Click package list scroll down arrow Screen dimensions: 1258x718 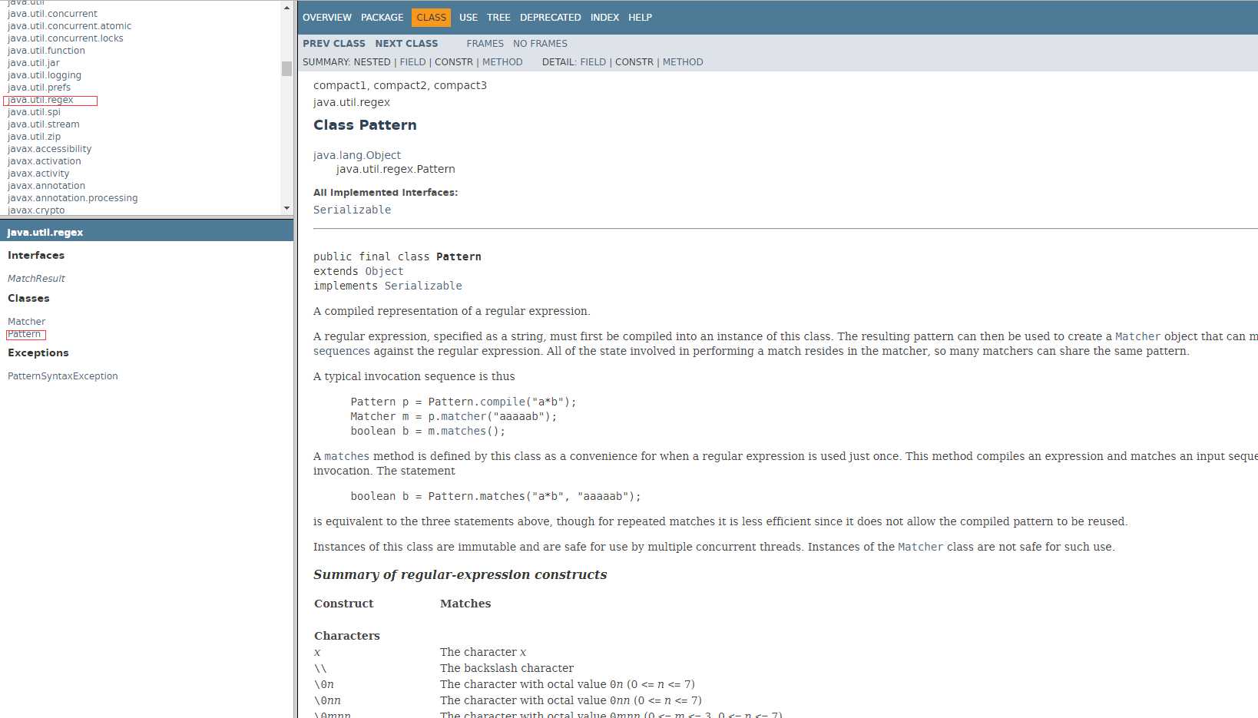(286, 208)
